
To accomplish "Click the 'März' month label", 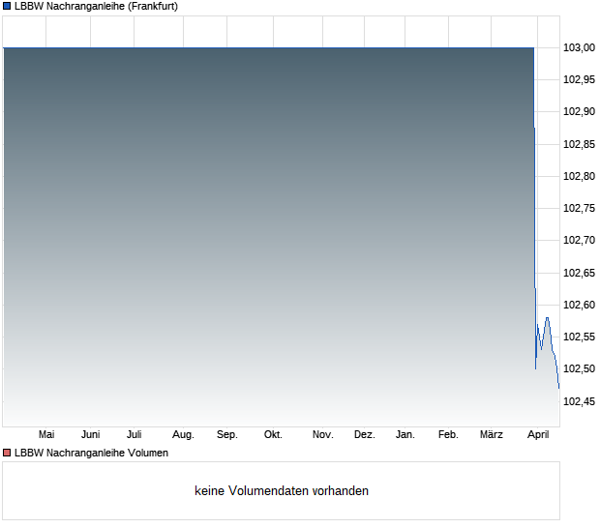I will [492, 435].
